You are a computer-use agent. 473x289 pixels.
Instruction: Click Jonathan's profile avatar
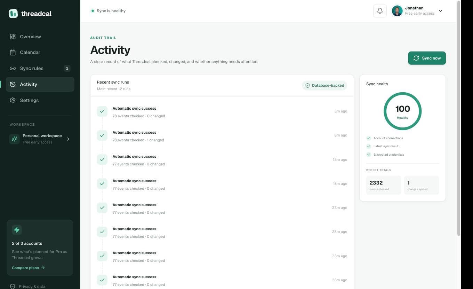(x=397, y=11)
